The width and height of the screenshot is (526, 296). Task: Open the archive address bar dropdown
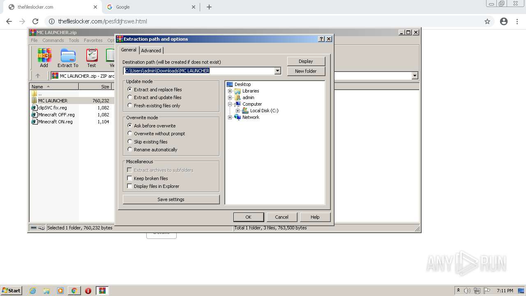415,76
